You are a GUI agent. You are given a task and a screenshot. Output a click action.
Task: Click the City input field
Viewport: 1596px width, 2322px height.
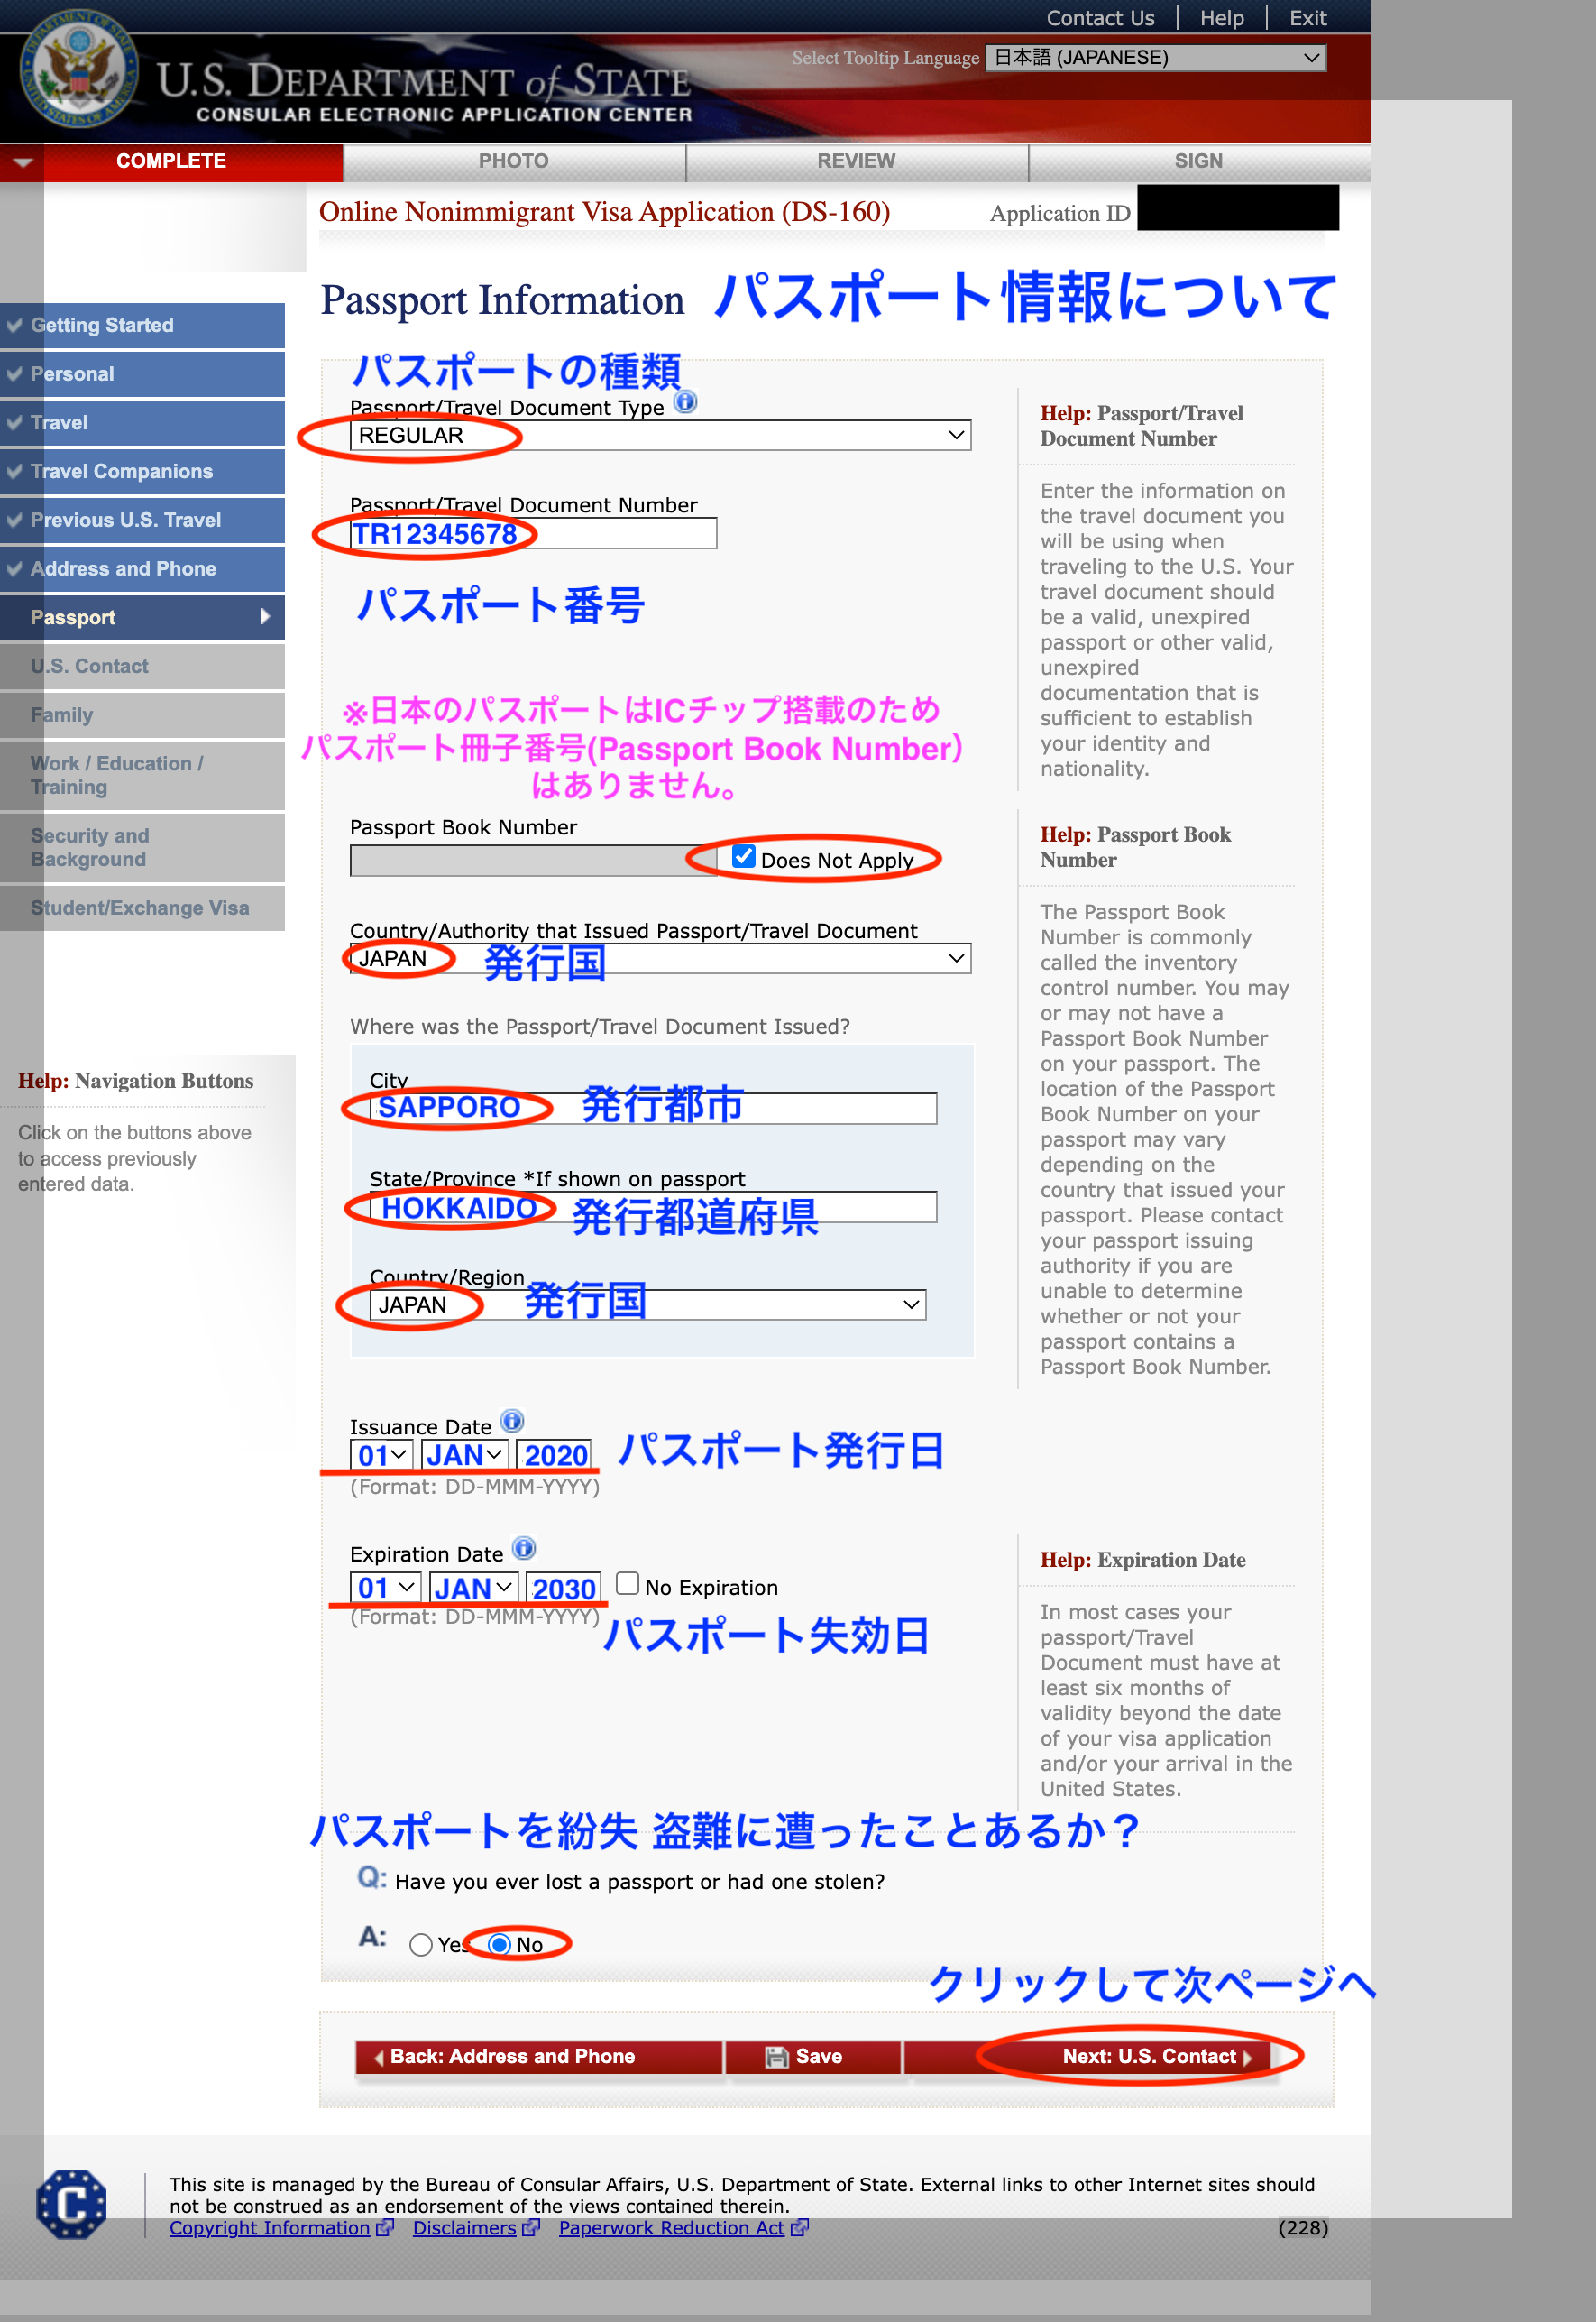653,1108
